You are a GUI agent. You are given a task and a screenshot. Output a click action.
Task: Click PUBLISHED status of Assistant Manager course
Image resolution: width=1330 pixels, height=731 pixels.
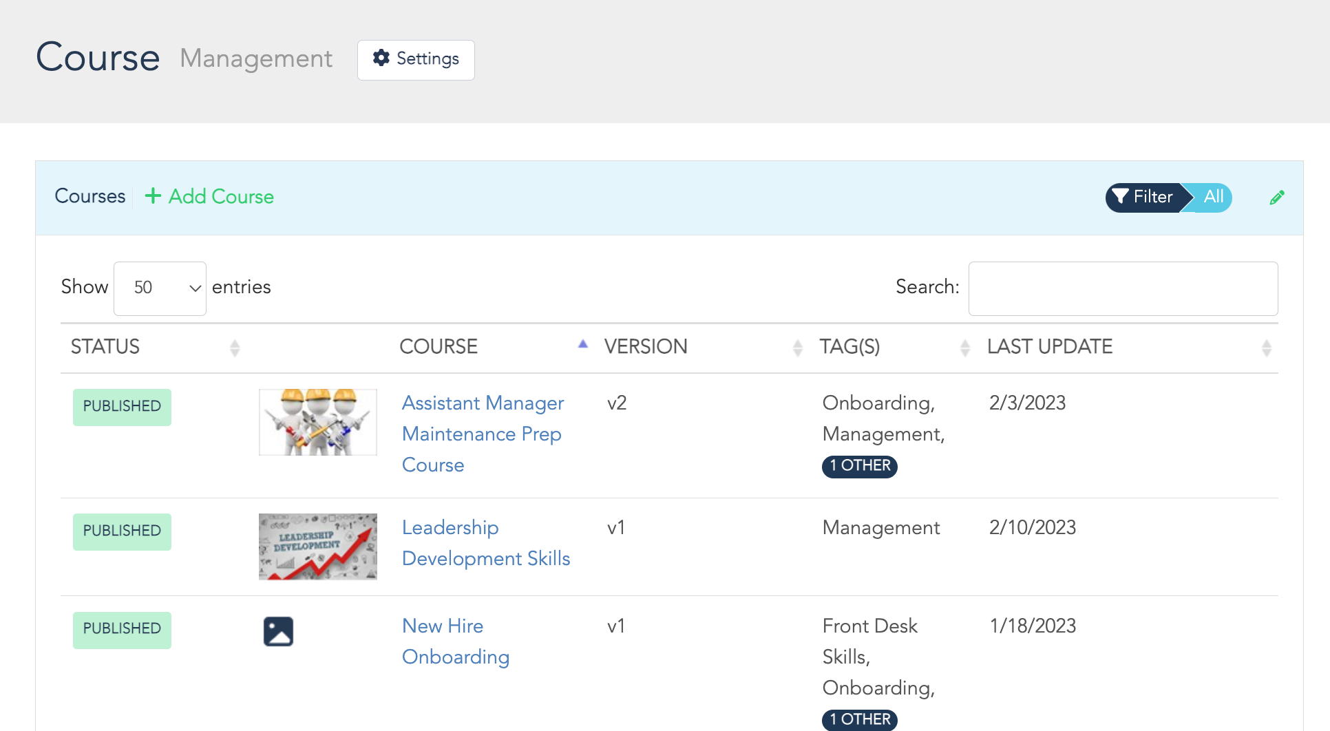(122, 407)
